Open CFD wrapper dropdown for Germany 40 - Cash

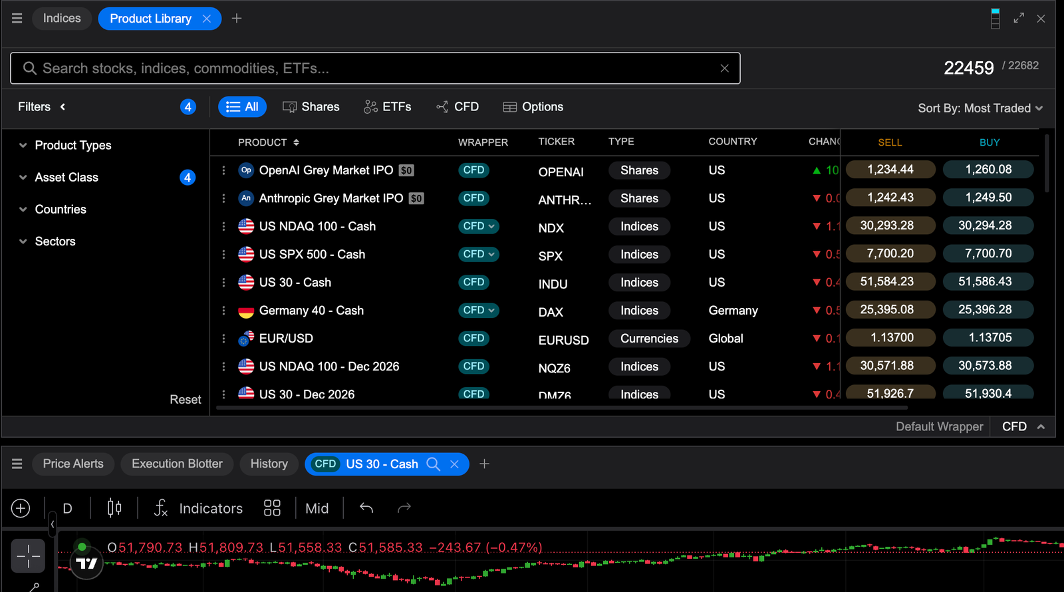[479, 310]
